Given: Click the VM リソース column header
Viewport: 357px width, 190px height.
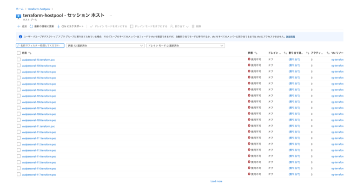Looking at the screenshot, I should coord(337,53).
